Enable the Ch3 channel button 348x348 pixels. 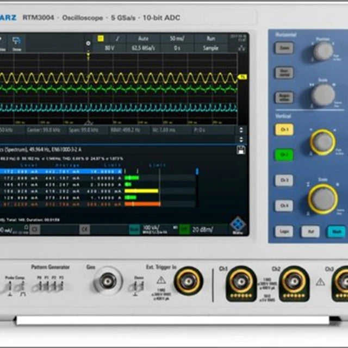coord(284,180)
